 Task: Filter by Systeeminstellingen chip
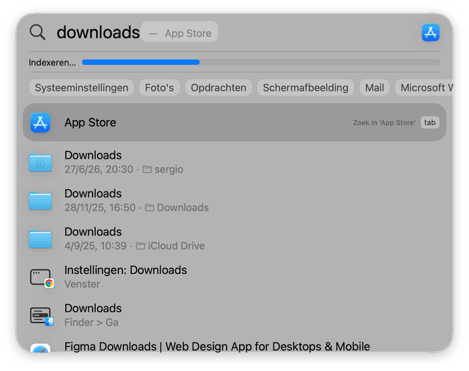(82, 88)
